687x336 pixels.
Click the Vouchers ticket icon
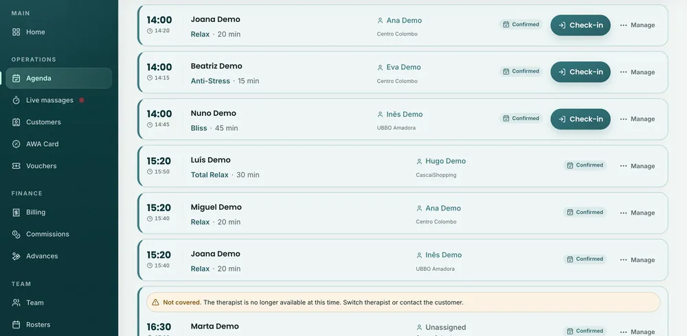pyautogui.click(x=16, y=166)
